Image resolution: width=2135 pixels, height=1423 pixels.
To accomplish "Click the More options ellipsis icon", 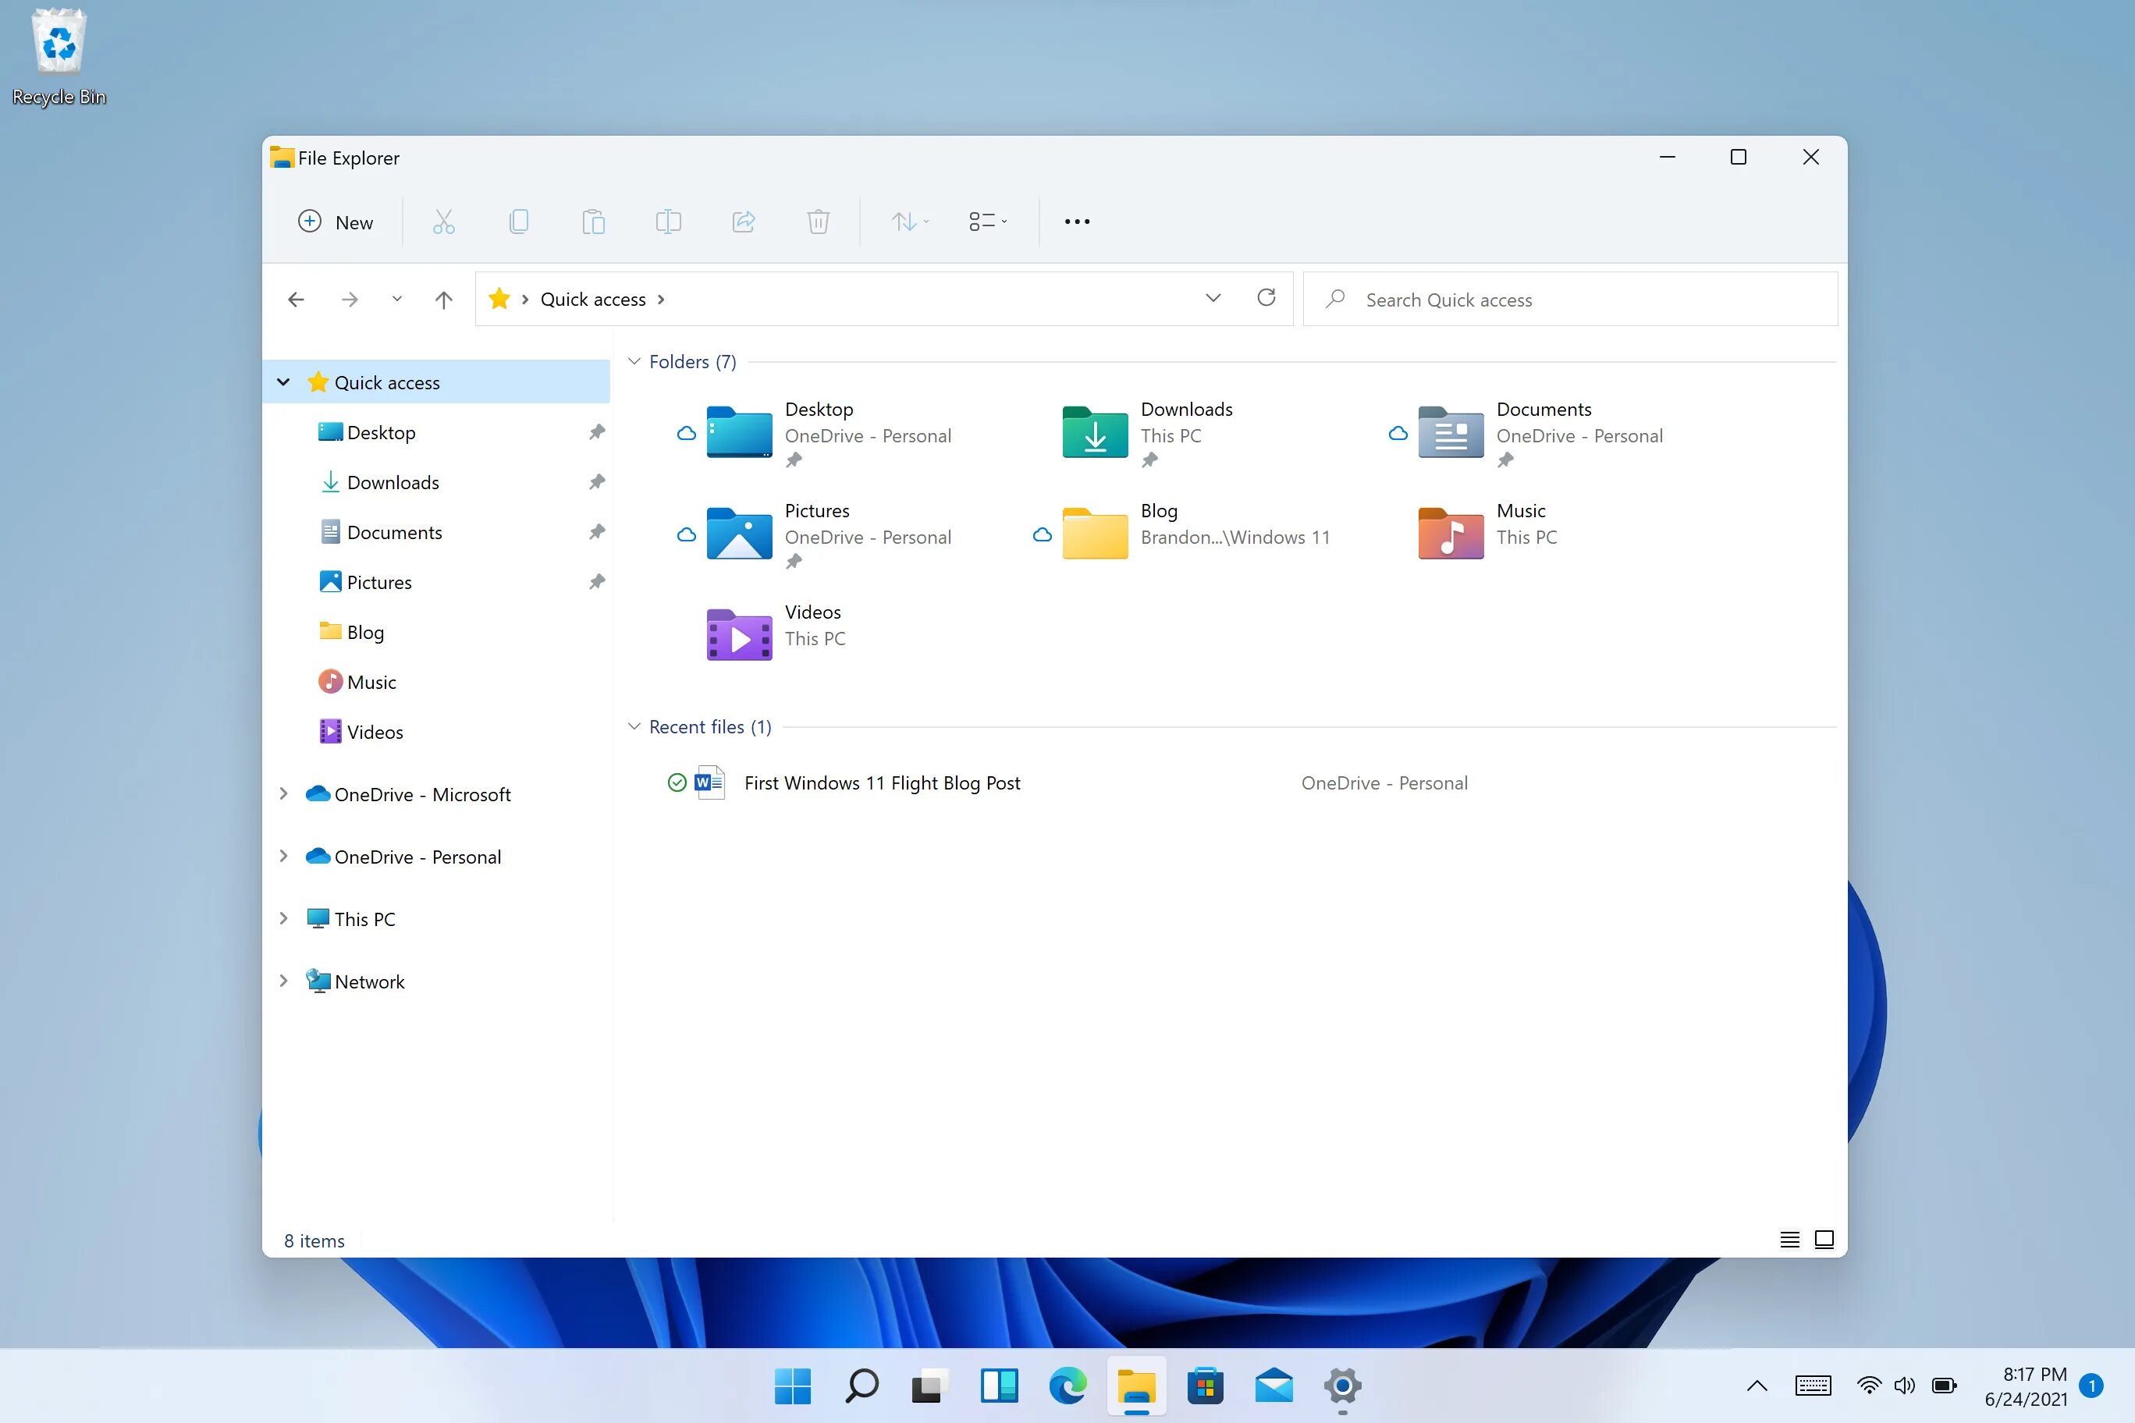I will (x=1075, y=221).
